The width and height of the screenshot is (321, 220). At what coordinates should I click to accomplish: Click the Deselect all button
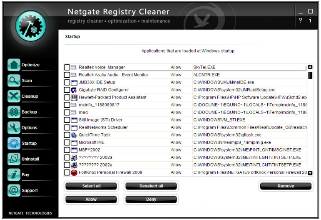tap(151, 186)
